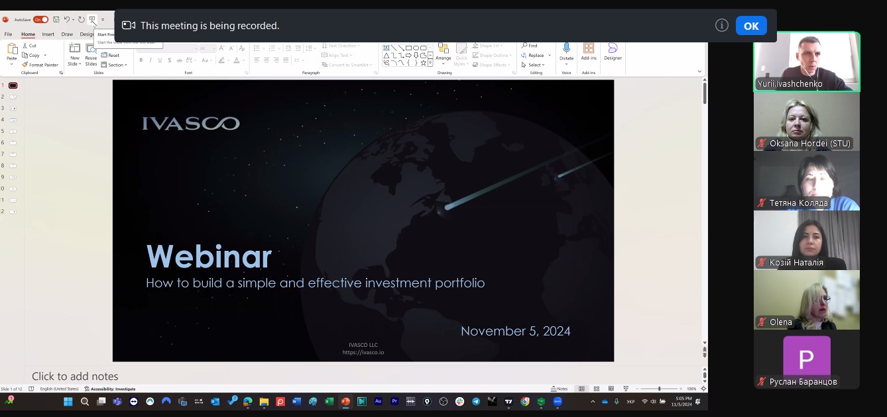Insert a New Slide
Screen dimensions: 887x417
click(x=74, y=54)
